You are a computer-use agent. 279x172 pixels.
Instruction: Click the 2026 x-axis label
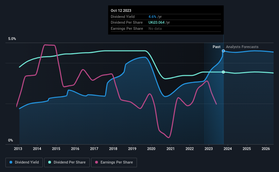266,149
